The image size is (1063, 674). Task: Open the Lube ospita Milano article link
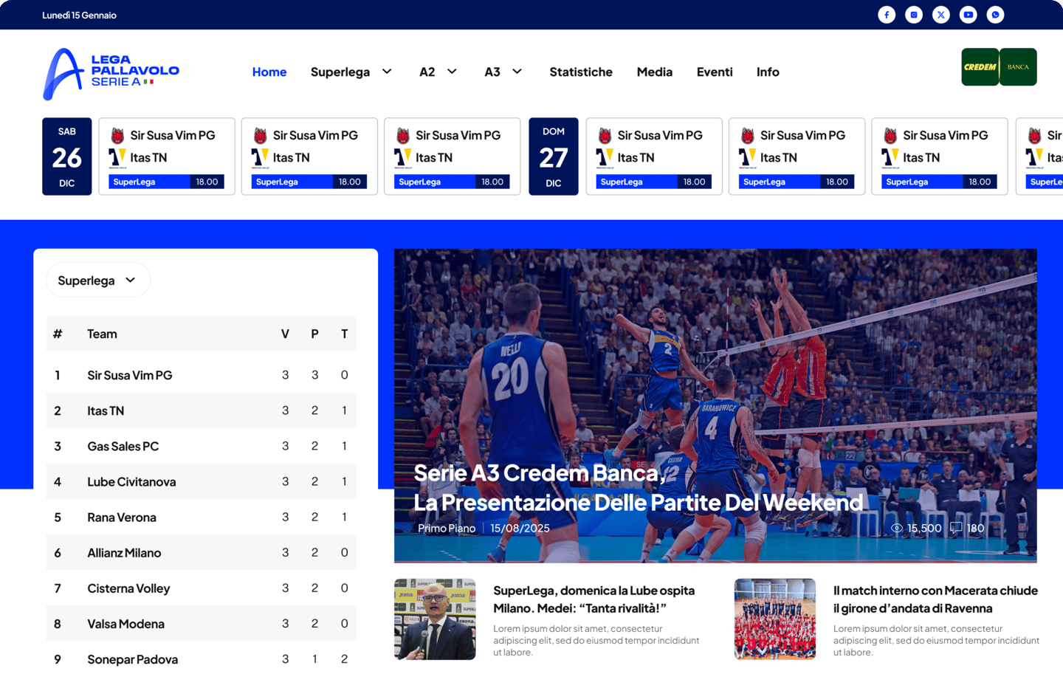pyautogui.click(x=594, y=599)
